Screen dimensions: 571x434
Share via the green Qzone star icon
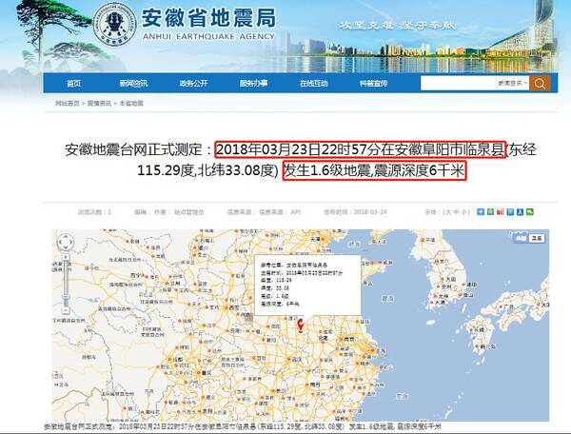point(490,211)
